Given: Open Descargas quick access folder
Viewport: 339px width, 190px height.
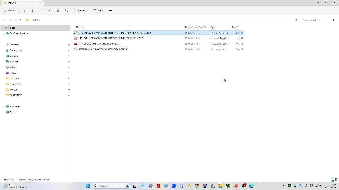Looking at the screenshot, I should click(14, 45).
